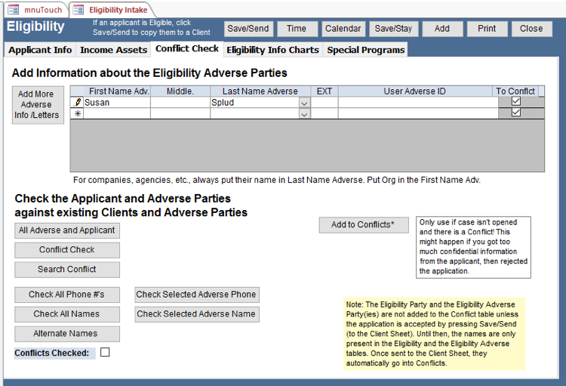Check the Conflicts Checked box
Viewport: 566px width, 386px height.
(105, 352)
